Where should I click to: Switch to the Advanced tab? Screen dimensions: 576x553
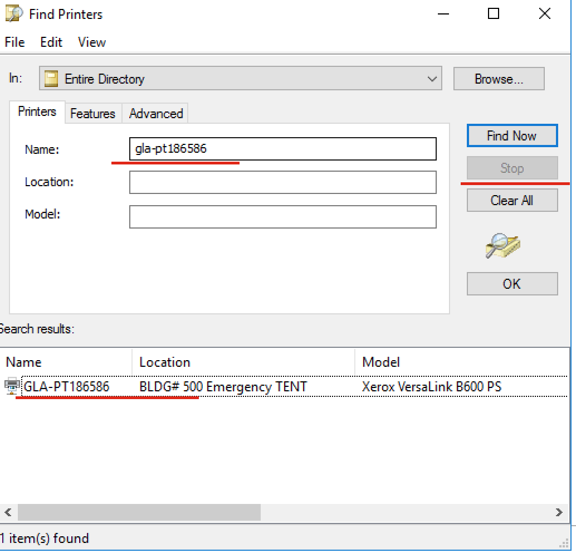pos(156,114)
